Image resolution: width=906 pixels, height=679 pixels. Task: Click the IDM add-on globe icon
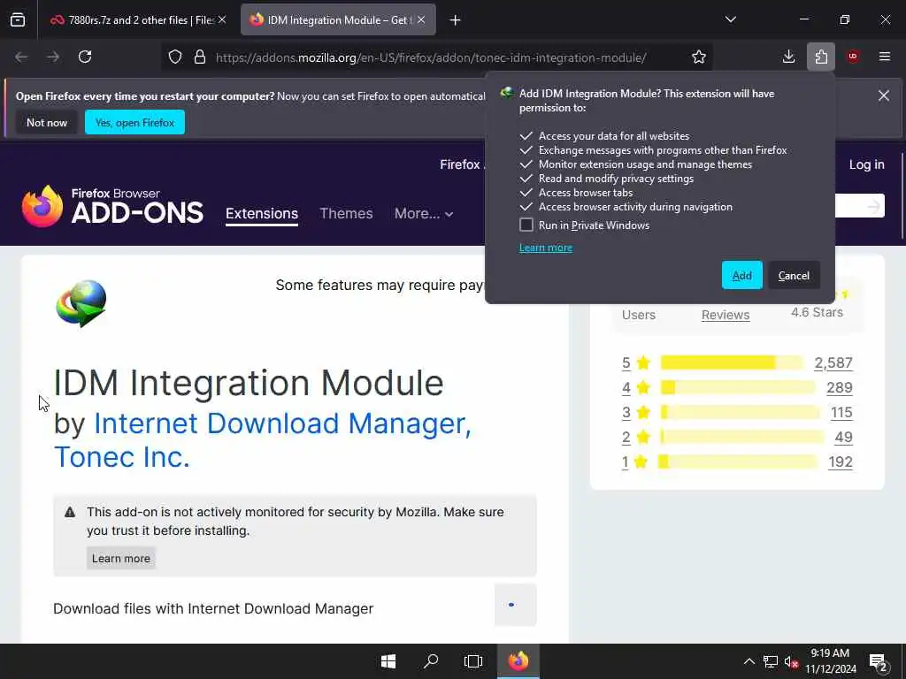coord(81,303)
